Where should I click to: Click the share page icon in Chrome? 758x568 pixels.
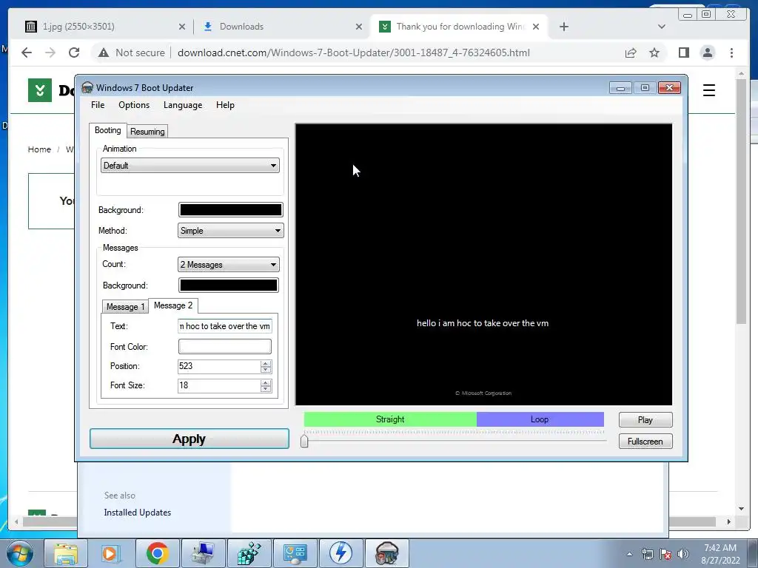(x=631, y=53)
